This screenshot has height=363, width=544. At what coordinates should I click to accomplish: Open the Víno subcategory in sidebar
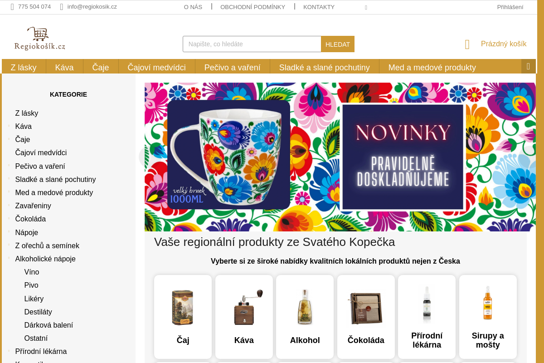coord(32,272)
